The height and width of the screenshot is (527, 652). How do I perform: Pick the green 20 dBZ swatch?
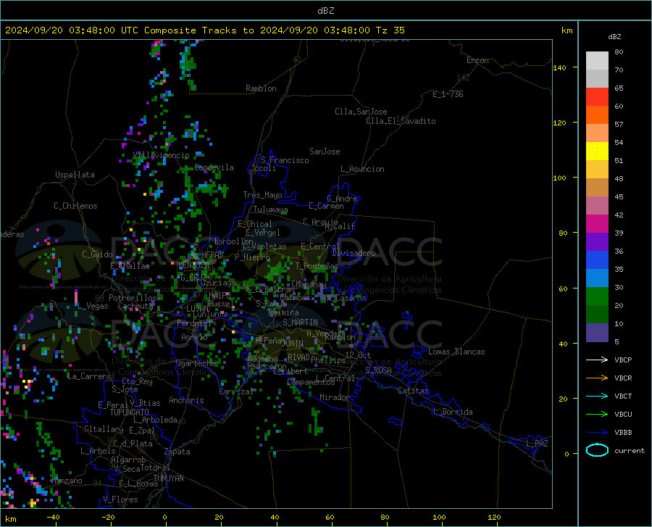pos(597,296)
